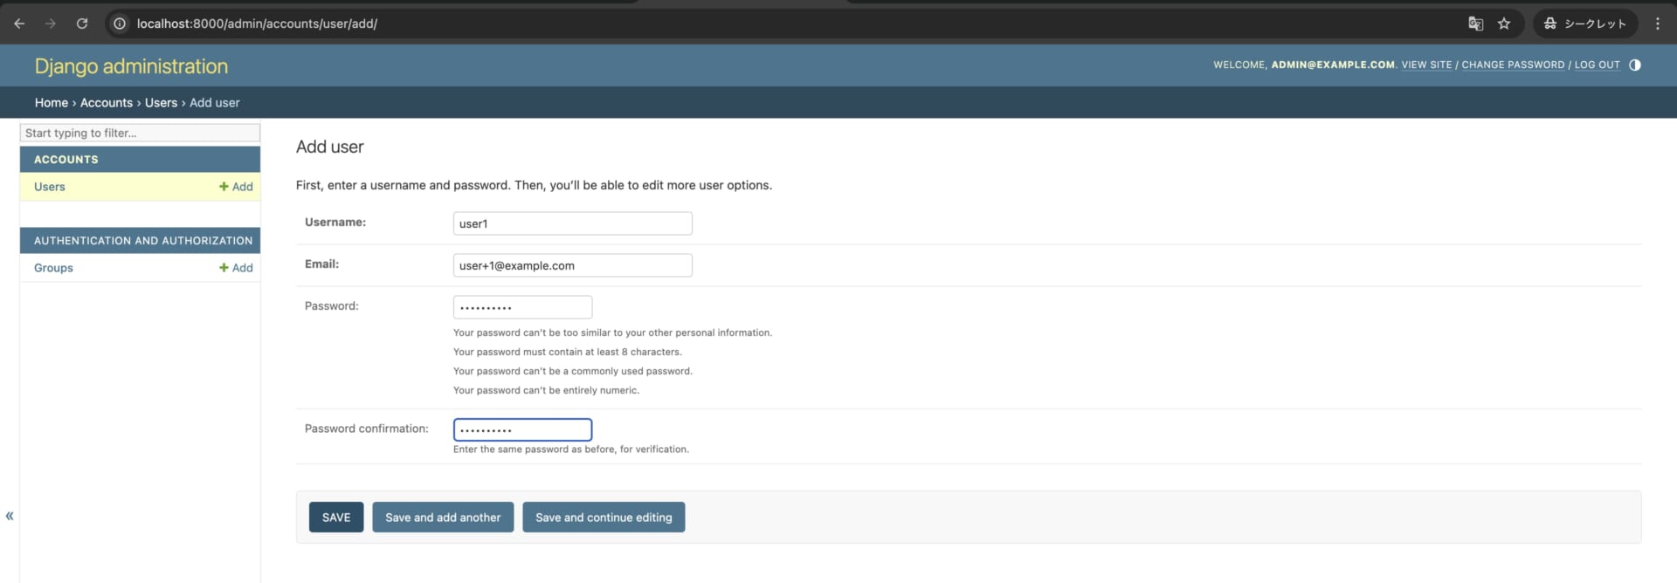
Task: Focus the Email field
Action: point(572,265)
